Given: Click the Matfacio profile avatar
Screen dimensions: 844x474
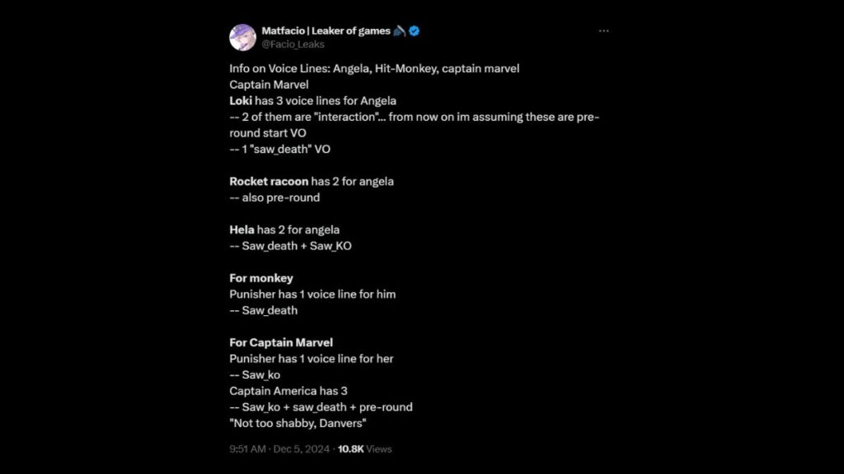Looking at the screenshot, I should click(242, 37).
